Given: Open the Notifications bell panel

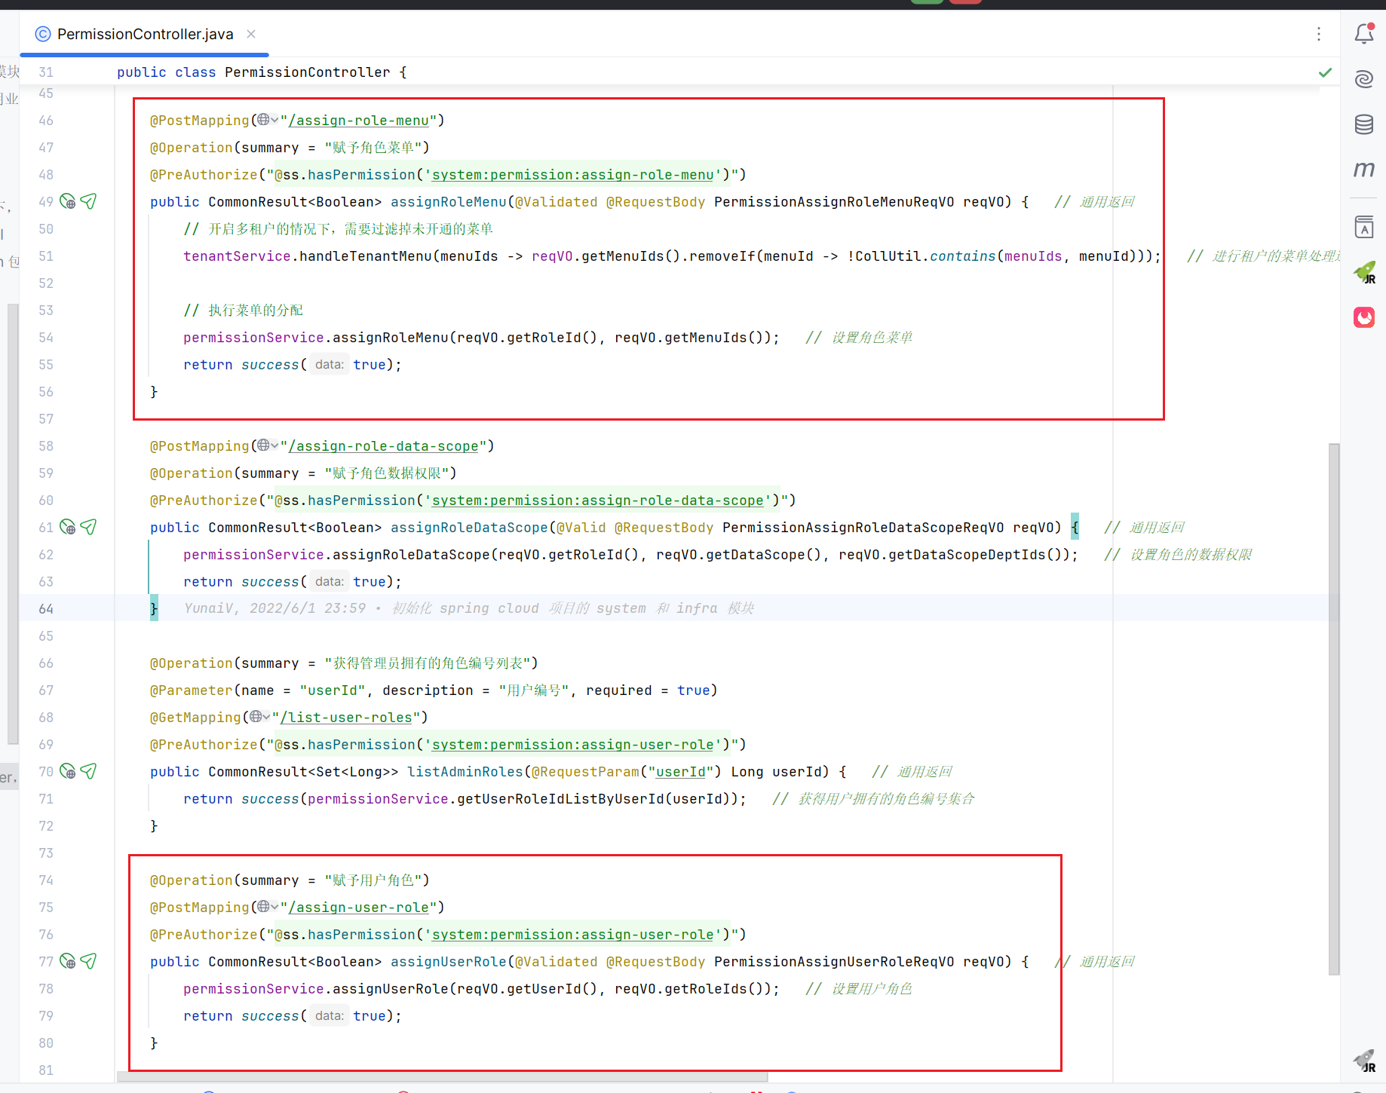Looking at the screenshot, I should coord(1364,34).
